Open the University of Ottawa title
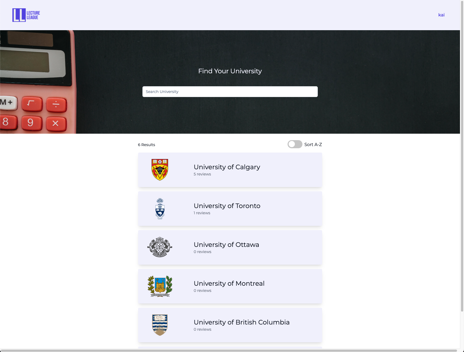Viewport: 464px width, 352px height. click(x=226, y=245)
